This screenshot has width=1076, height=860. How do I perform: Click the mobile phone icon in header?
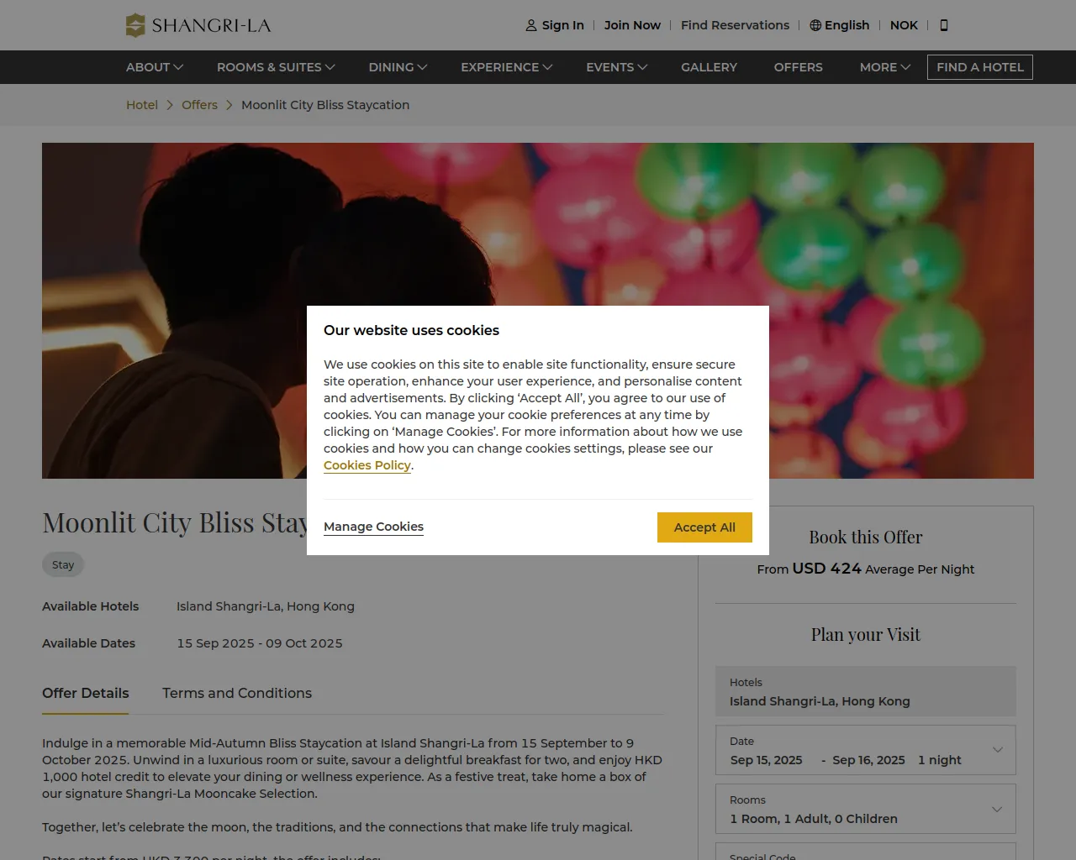pyautogui.click(x=944, y=25)
